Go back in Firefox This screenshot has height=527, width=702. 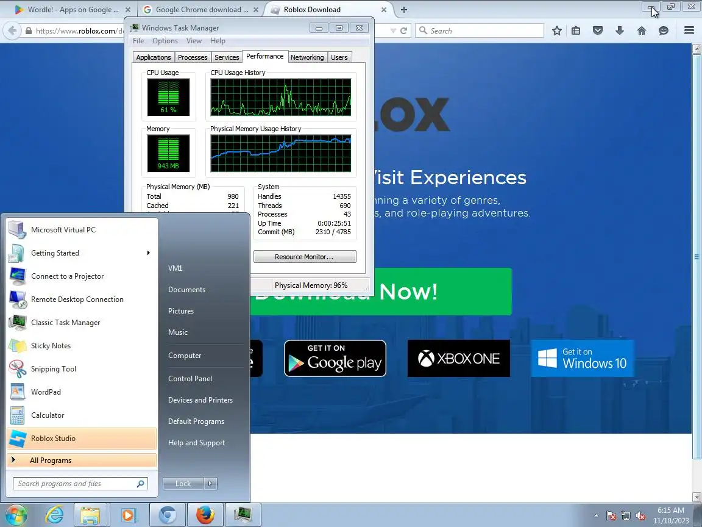tap(13, 31)
